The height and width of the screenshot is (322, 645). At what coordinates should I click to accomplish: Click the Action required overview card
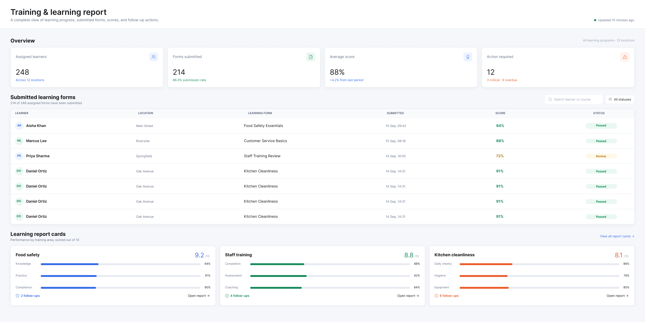pos(558,67)
